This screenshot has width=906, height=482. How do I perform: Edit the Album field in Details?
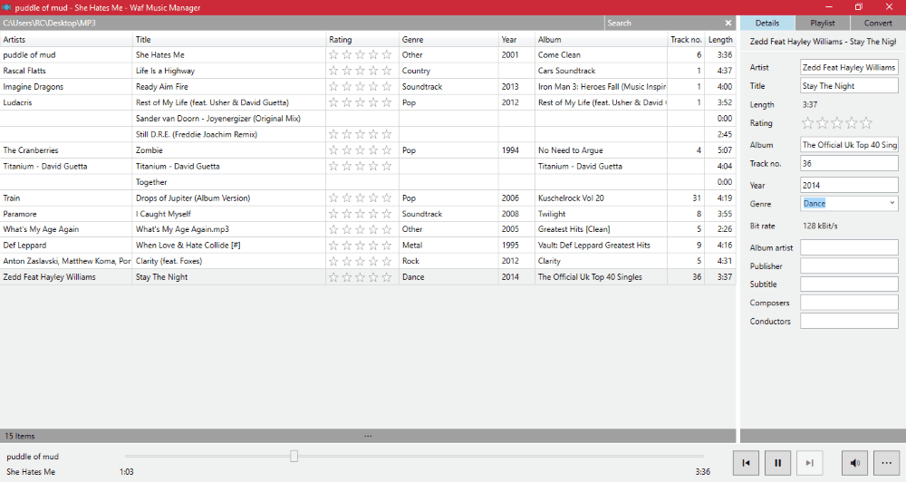[849, 144]
